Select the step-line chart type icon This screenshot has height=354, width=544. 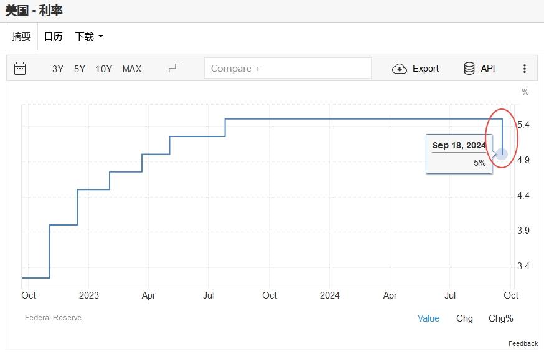click(x=176, y=68)
